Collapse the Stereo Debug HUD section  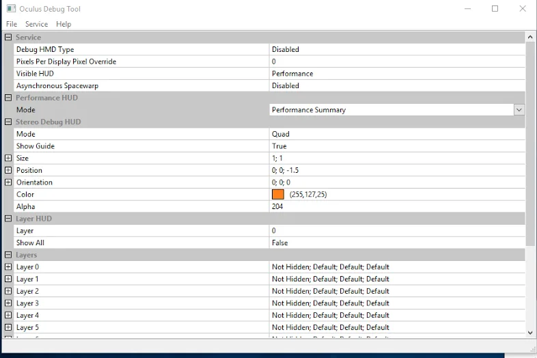(x=8, y=122)
